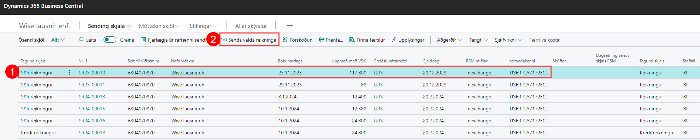Open the Allar skýrslur reports link
700x140 pixels.
pyautogui.click(x=251, y=26)
